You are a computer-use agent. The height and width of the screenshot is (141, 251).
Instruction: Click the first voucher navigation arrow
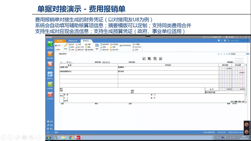(218, 54)
